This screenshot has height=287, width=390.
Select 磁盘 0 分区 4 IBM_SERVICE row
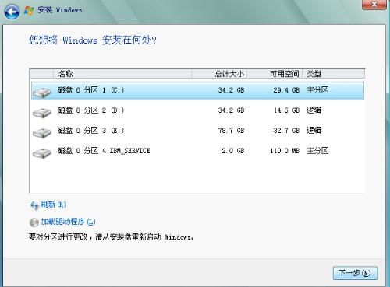(x=197, y=151)
